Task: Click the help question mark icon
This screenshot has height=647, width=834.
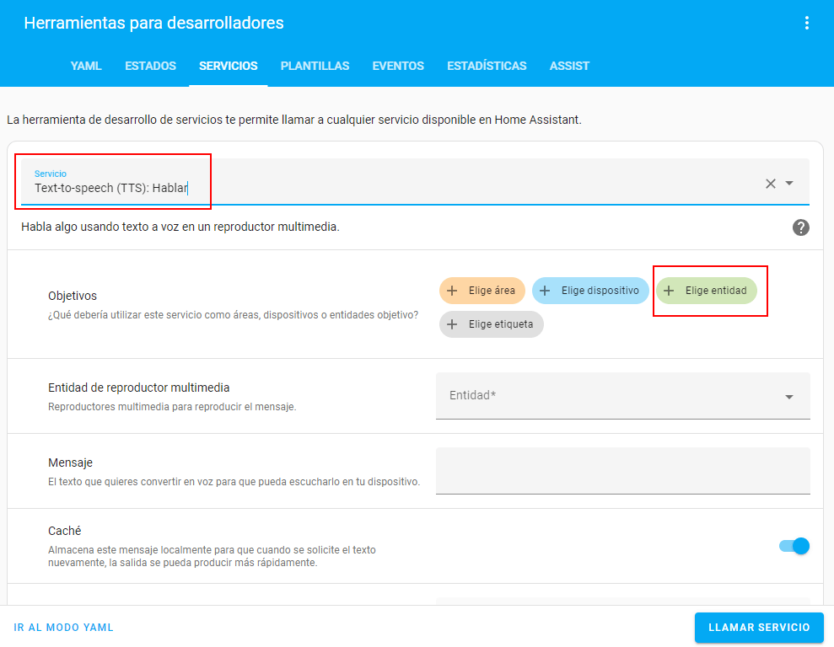Action: tap(801, 227)
